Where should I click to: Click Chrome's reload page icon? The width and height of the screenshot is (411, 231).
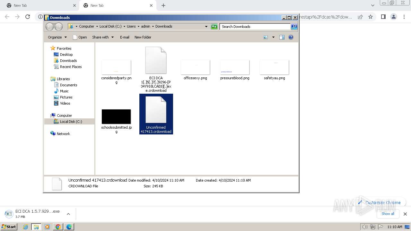[x=28, y=17]
